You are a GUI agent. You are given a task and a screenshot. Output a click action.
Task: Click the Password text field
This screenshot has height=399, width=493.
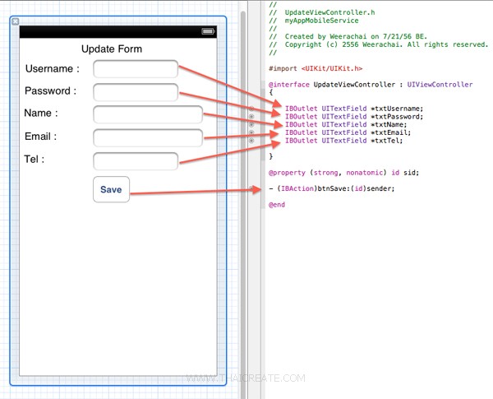point(136,92)
